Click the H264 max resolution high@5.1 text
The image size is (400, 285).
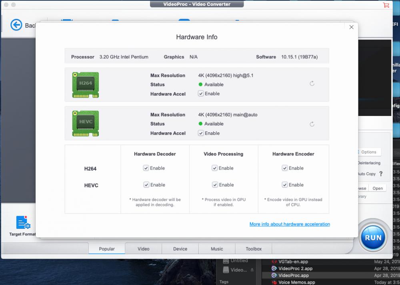(226, 76)
